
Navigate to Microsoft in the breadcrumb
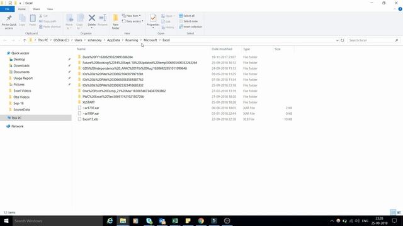[x=150, y=40]
